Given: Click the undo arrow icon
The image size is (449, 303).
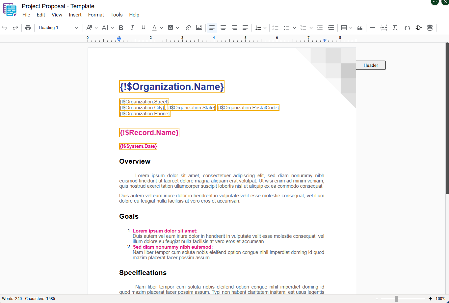Looking at the screenshot, I should click(x=5, y=28).
